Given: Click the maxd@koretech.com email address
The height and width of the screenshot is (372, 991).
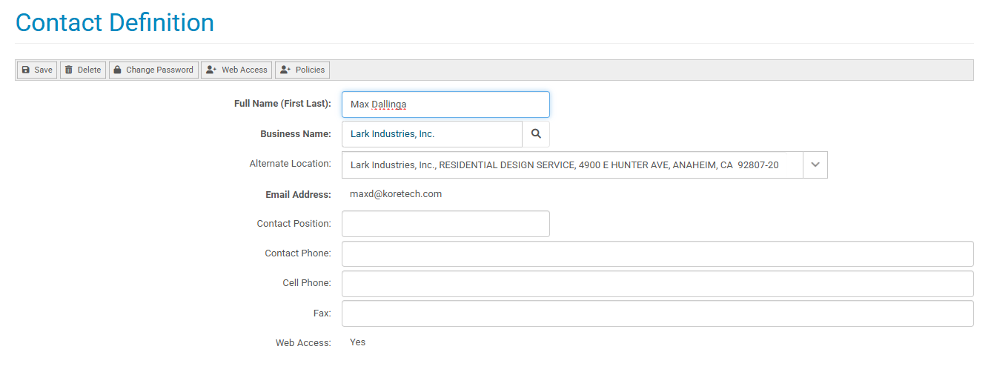Looking at the screenshot, I should point(396,194).
